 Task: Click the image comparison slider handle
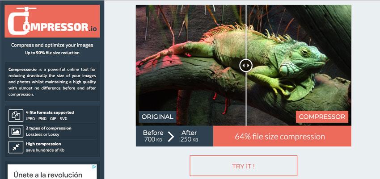click(x=246, y=65)
